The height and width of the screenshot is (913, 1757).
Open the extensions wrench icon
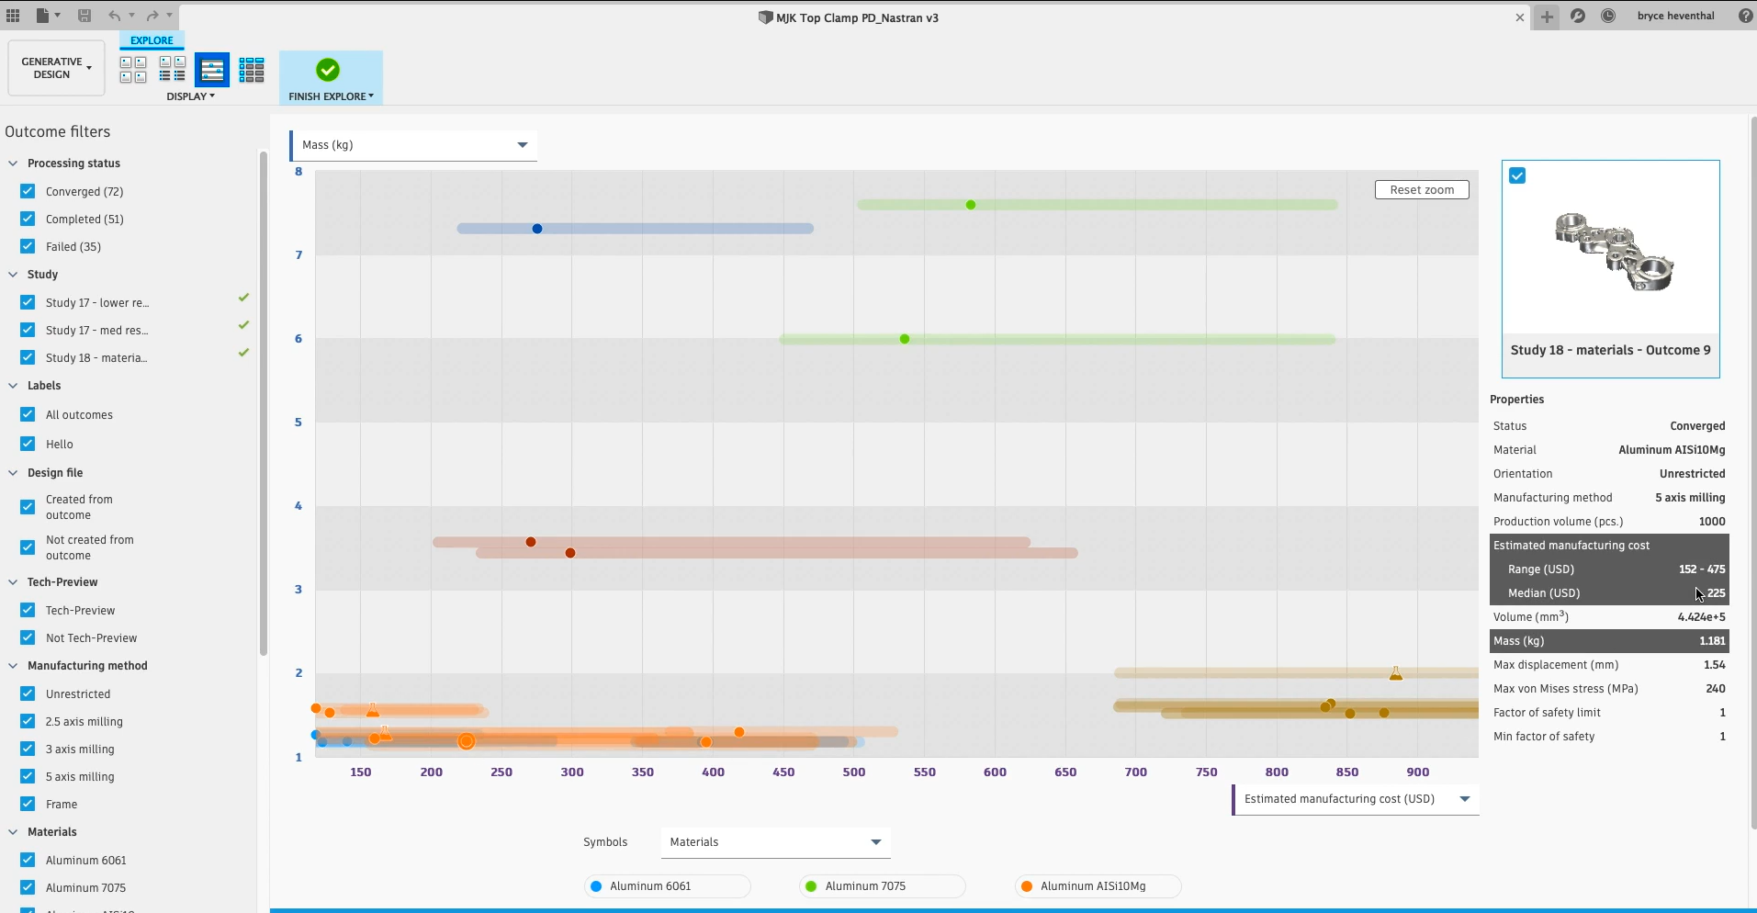(1578, 16)
